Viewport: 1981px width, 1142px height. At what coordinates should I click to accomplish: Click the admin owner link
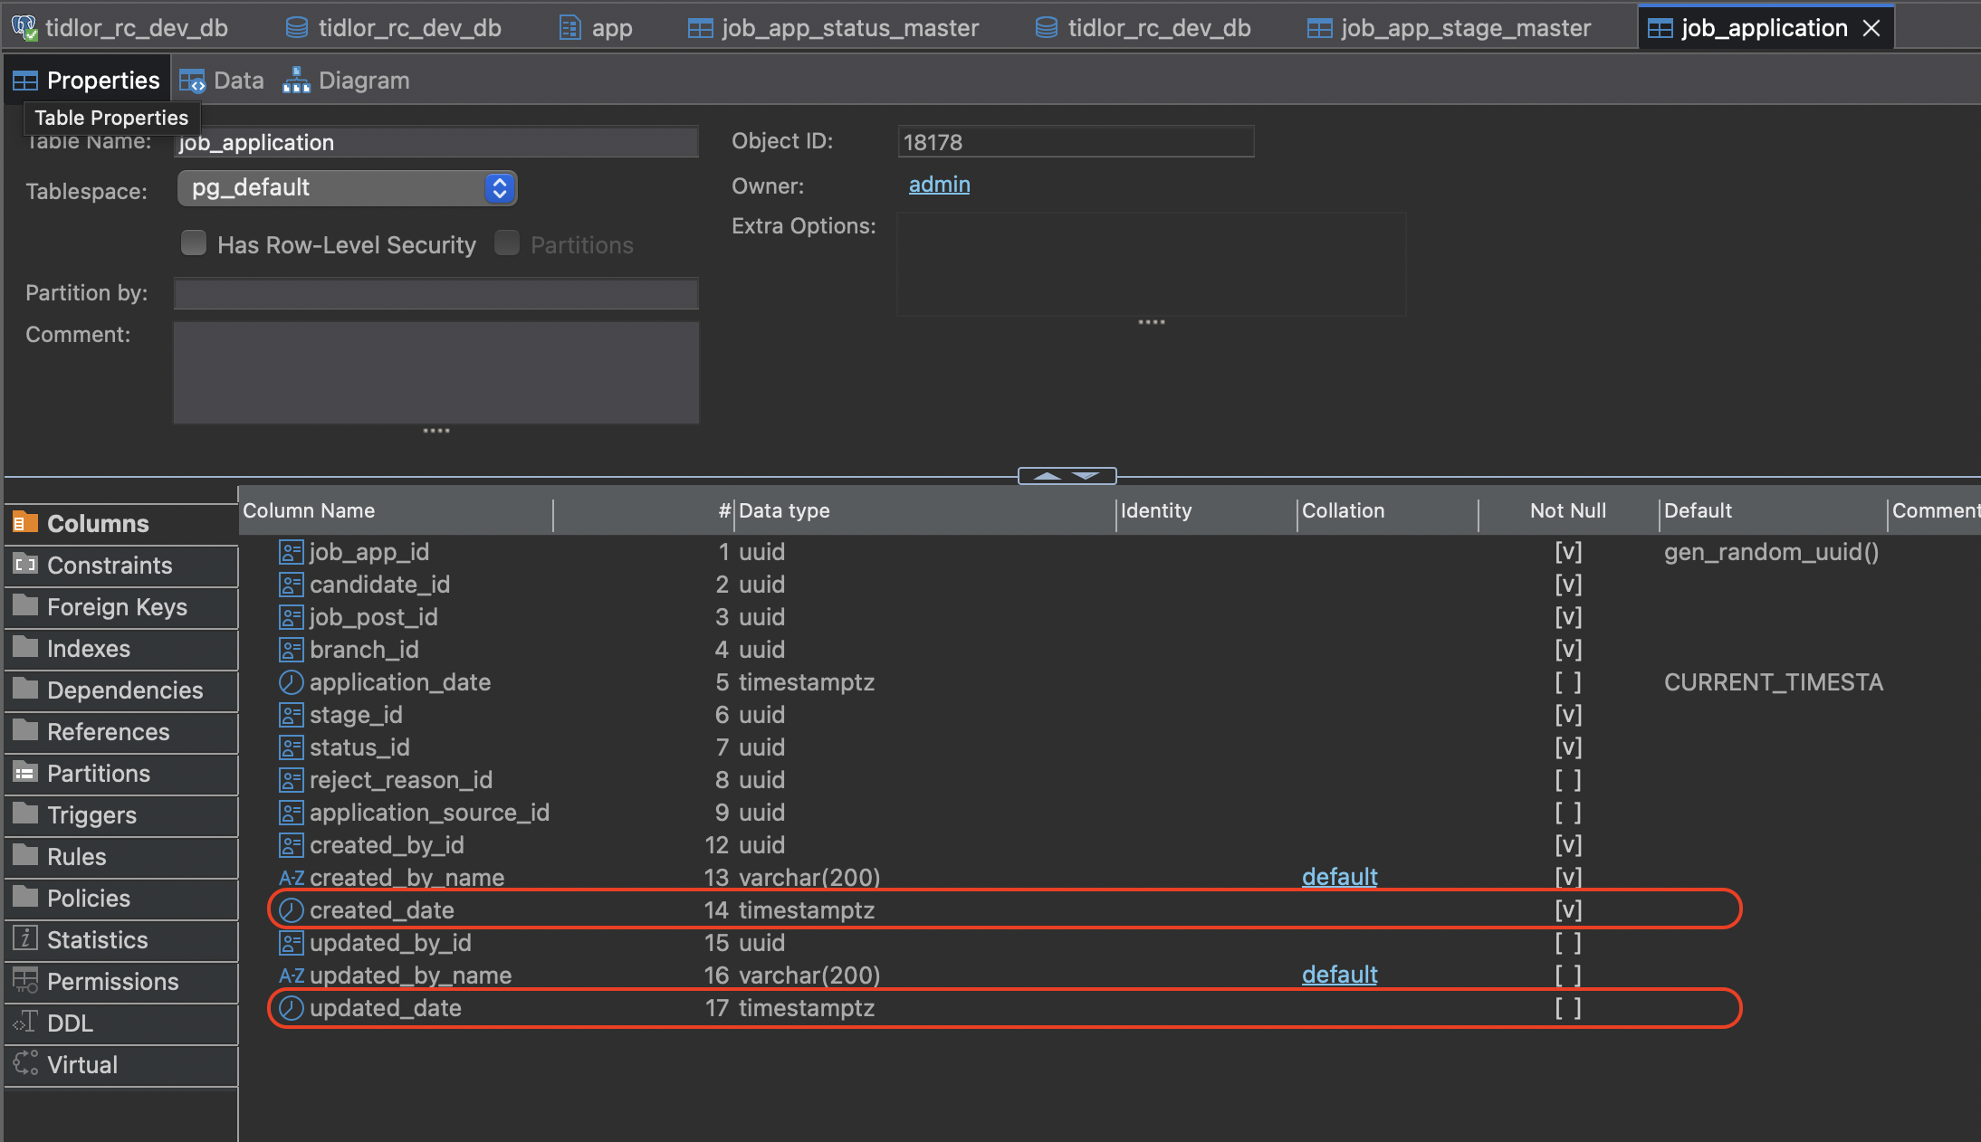[x=939, y=185]
